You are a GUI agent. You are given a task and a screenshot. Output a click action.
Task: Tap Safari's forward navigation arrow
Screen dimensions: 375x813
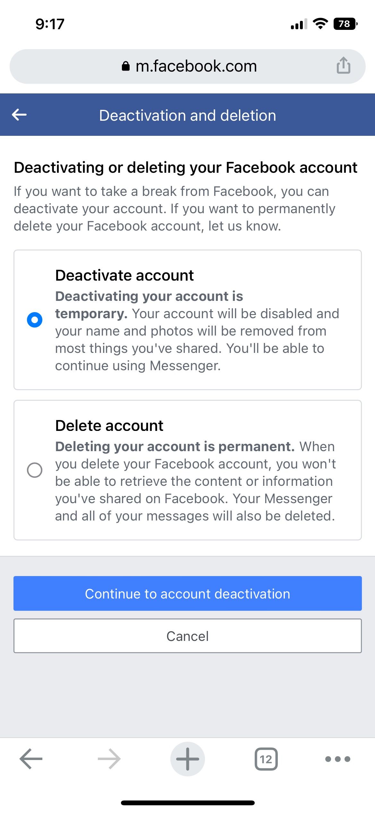pyautogui.click(x=109, y=759)
